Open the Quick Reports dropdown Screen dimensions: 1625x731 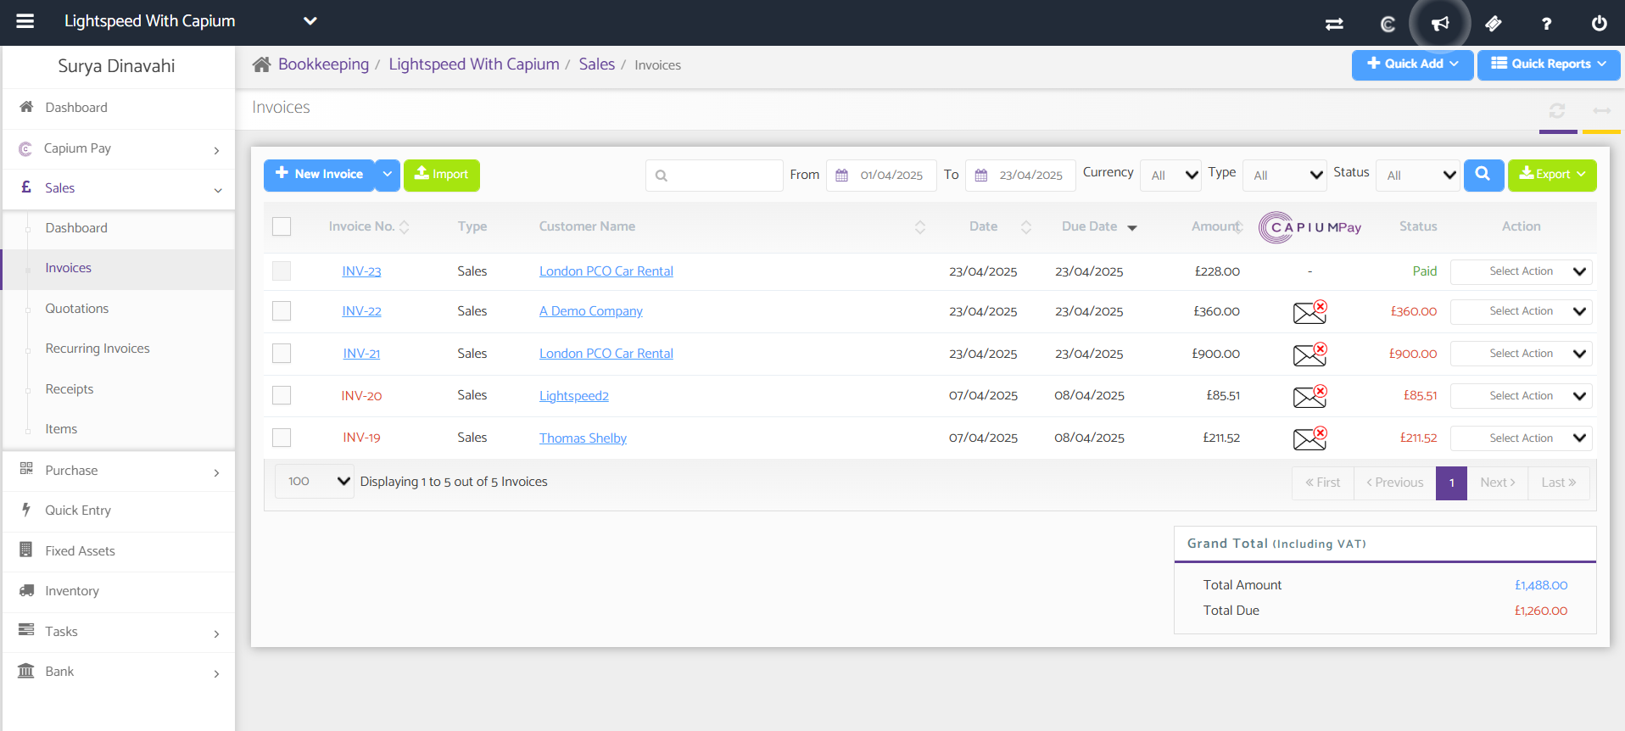point(1549,64)
